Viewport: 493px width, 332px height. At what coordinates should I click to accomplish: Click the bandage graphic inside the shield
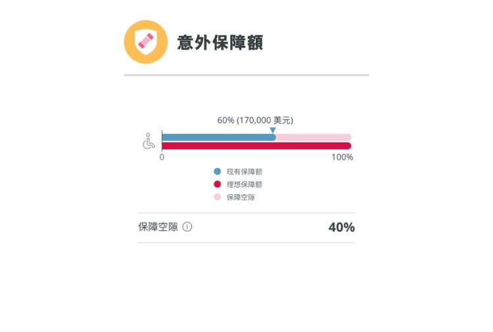point(146,41)
